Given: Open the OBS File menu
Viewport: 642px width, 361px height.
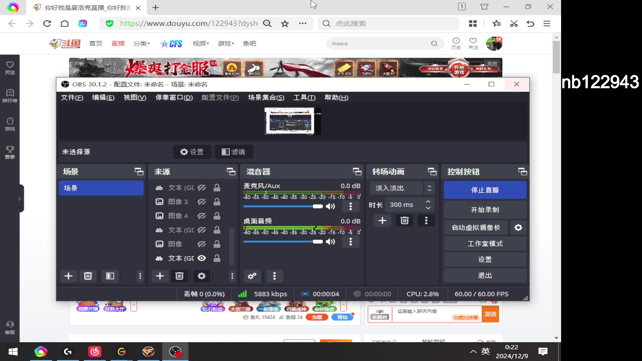Looking at the screenshot, I should tap(72, 98).
